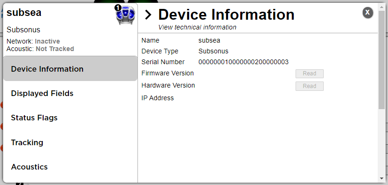
Task: Click Read button for Firmware Version
Action: pos(310,74)
